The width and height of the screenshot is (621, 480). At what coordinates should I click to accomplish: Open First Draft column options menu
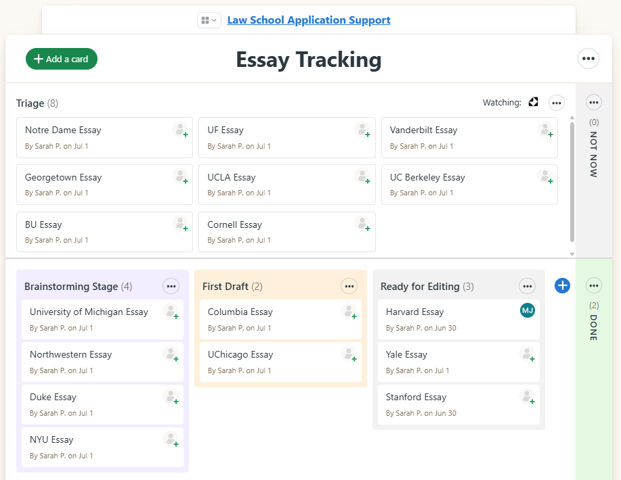349,286
